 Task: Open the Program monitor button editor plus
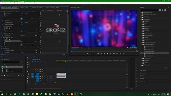click(x=136, y=54)
